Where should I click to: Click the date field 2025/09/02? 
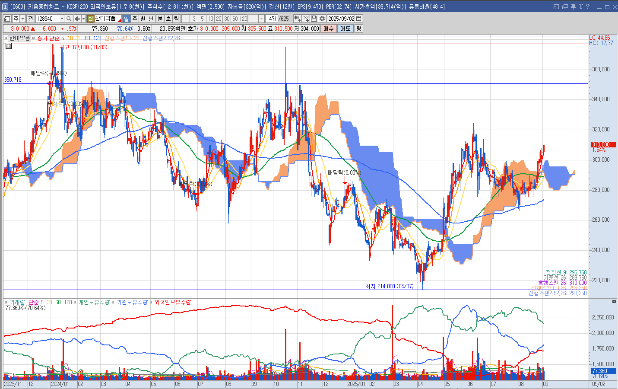[x=341, y=19]
